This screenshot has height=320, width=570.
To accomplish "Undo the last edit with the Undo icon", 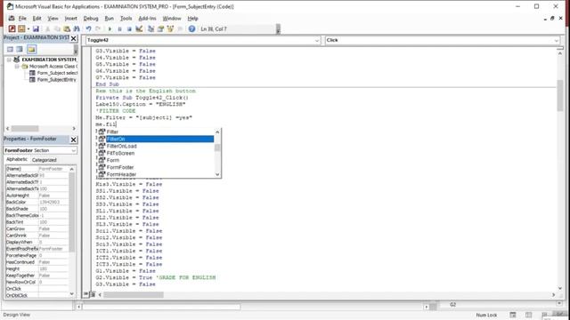I will pyautogui.click(x=88, y=28).
